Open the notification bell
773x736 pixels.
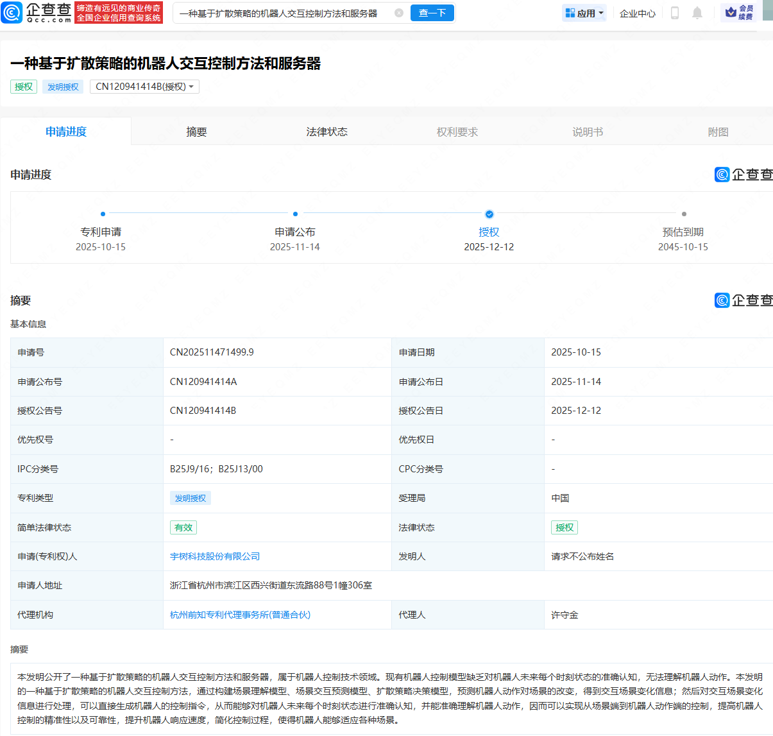[697, 13]
